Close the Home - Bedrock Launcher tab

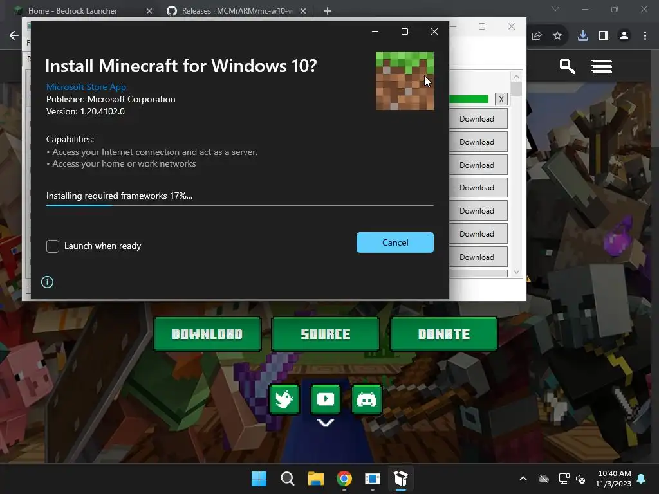click(149, 11)
